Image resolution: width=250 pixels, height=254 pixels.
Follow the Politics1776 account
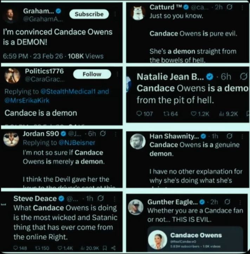[x=92, y=74]
